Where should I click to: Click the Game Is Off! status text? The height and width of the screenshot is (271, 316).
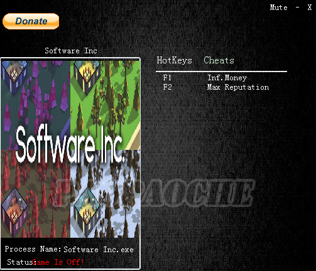coord(58,262)
